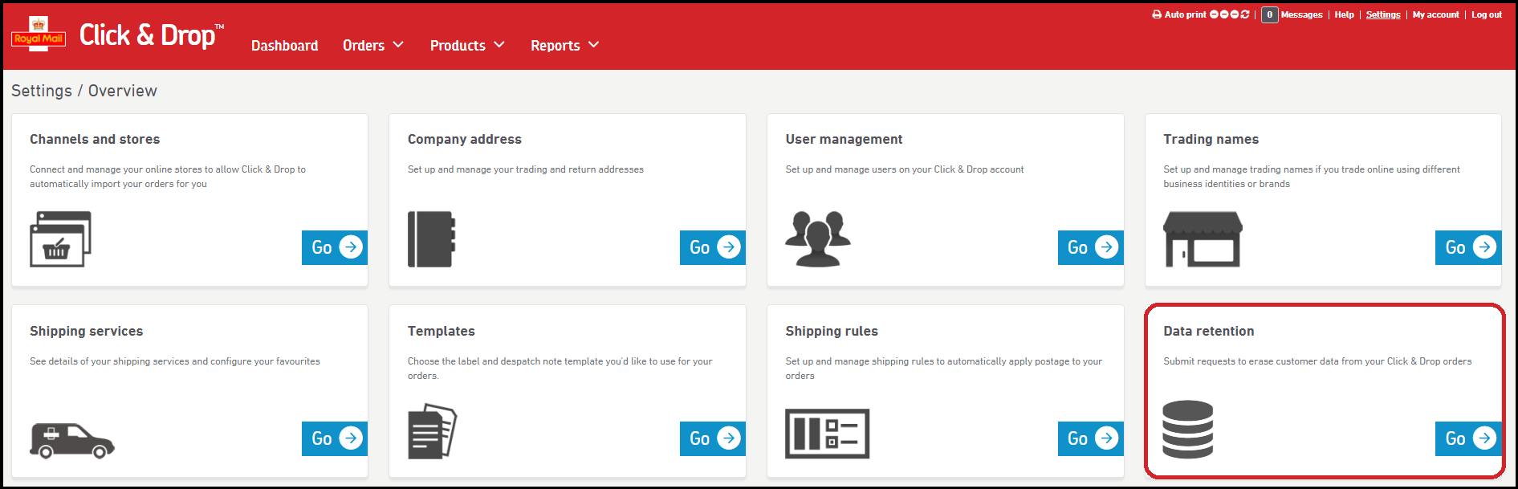Screen dimensions: 1518x489
Task: Click the Shipping rules layout icon
Action: [x=827, y=434]
